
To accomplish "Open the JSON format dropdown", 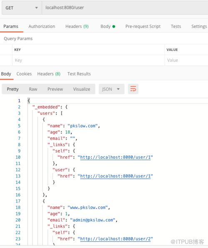I will click(x=111, y=89).
